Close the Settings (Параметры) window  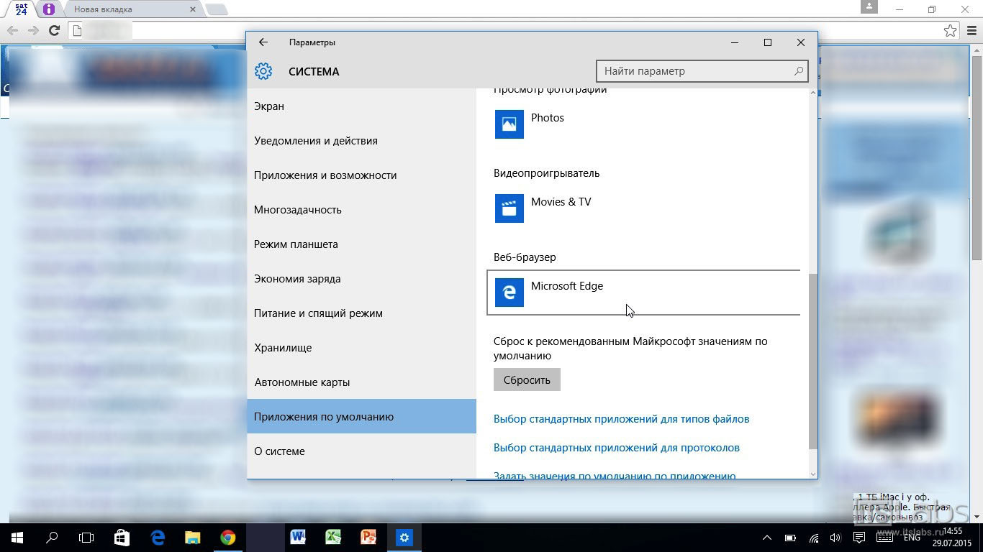(801, 42)
